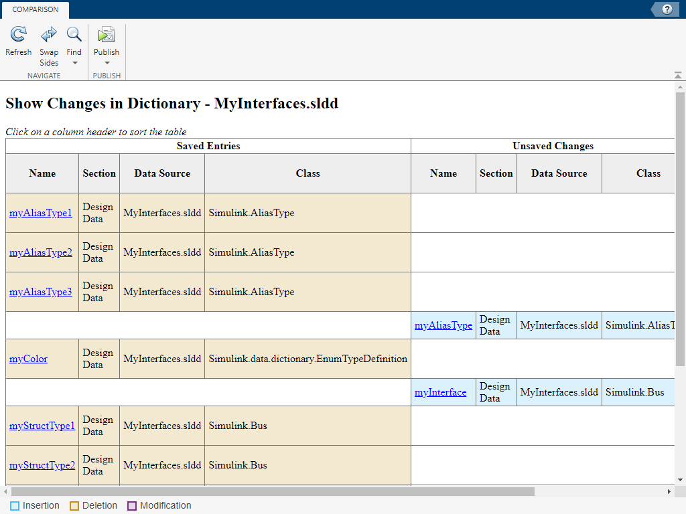Click the myStructType2 link
This screenshot has width=686, height=514.
pyautogui.click(x=42, y=465)
